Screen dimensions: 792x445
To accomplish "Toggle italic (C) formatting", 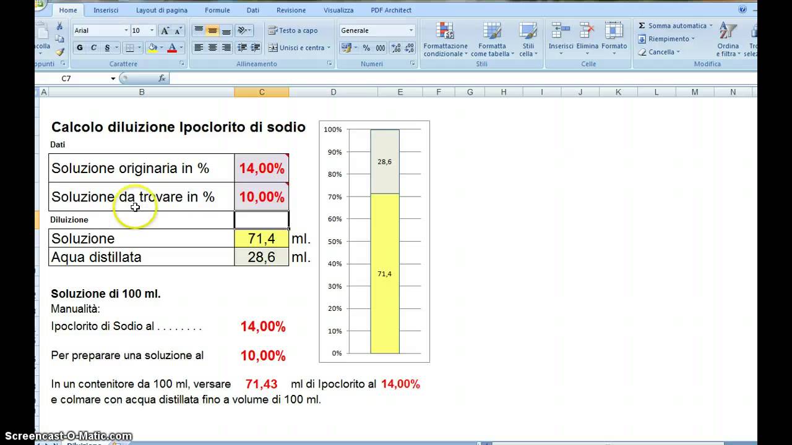I will point(93,48).
